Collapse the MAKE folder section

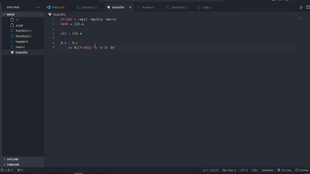[x=23, y=14]
